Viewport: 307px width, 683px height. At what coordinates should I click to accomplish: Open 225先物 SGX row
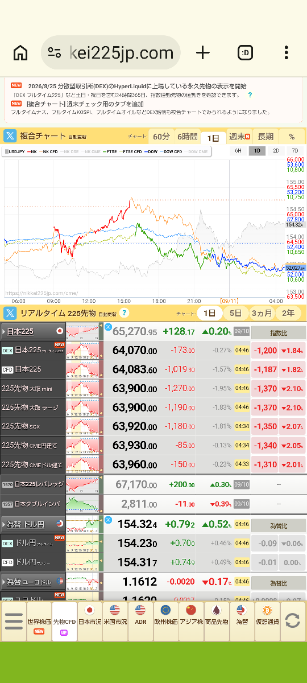coord(153,427)
